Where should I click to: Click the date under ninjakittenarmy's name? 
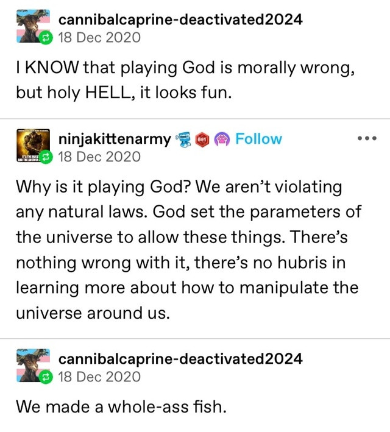point(99,157)
